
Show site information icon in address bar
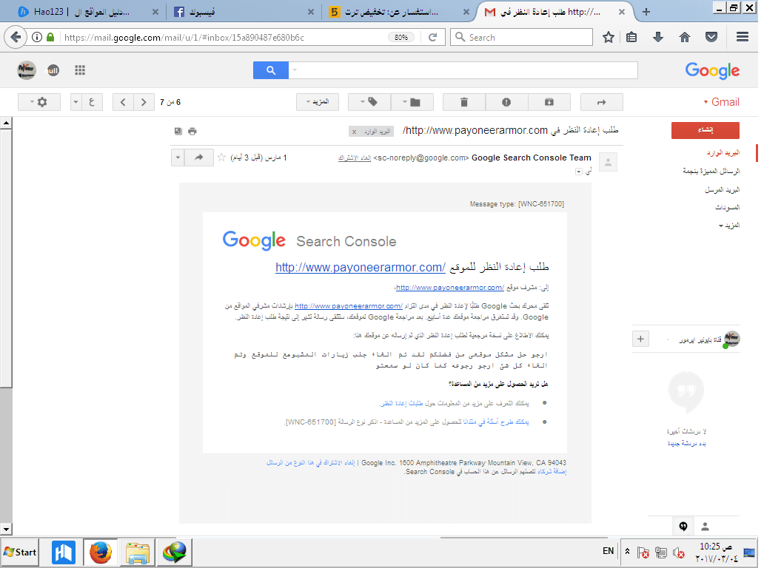tap(37, 37)
